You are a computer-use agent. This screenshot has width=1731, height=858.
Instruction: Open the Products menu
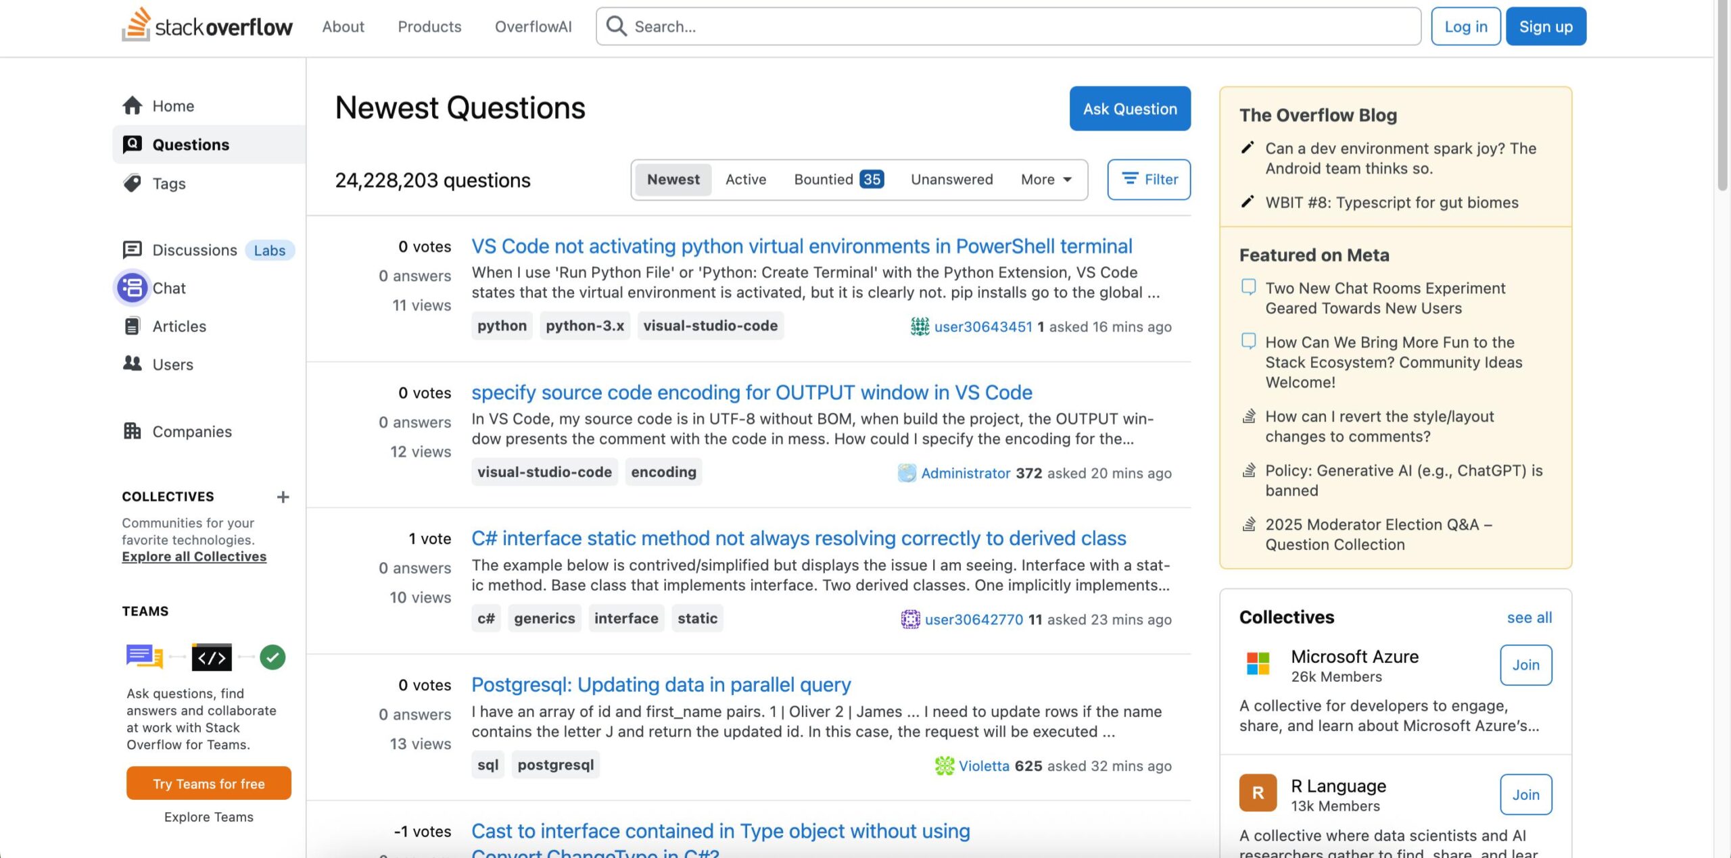(x=429, y=26)
